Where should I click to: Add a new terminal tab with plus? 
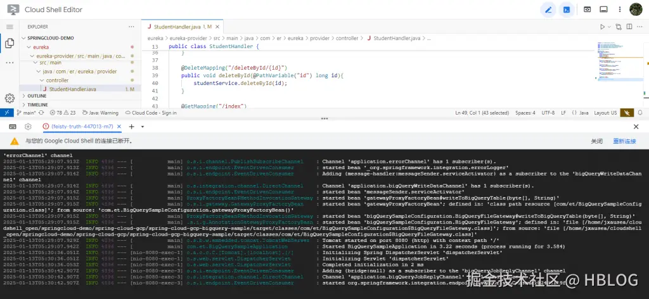tap(132, 127)
